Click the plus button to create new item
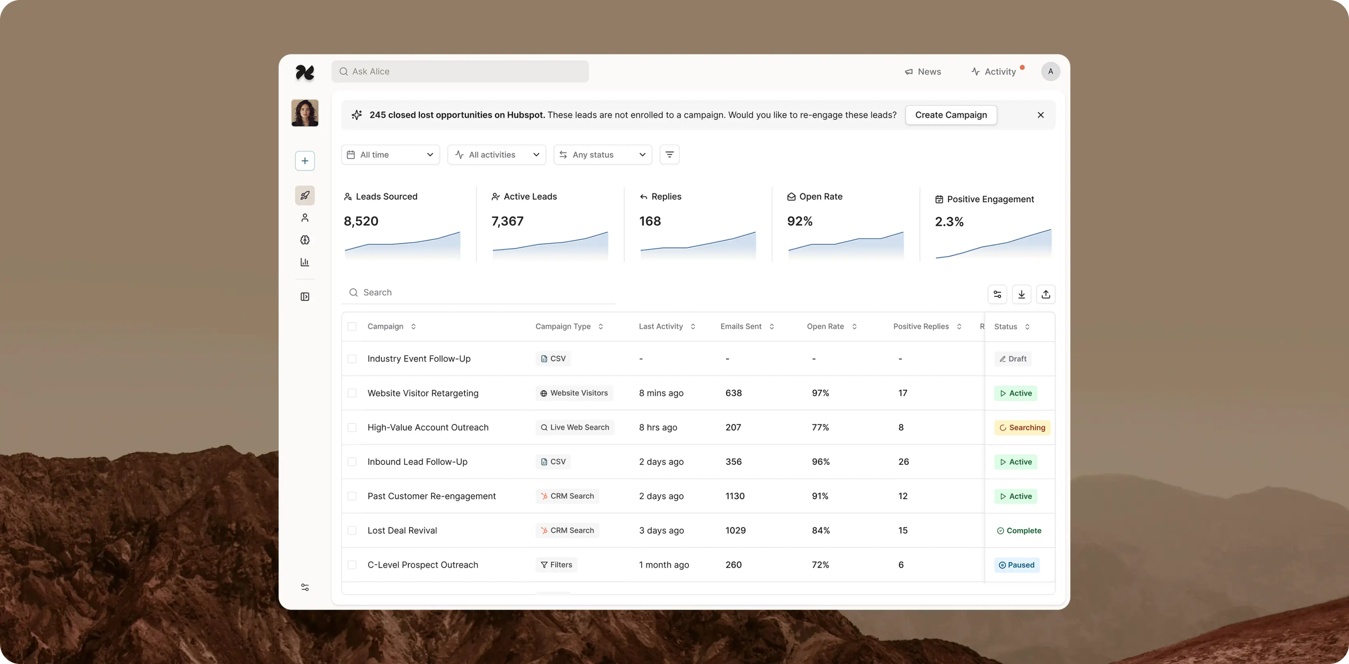Image resolution: width=1349 pixels, height=664 pixels. [x=305, y=161]
